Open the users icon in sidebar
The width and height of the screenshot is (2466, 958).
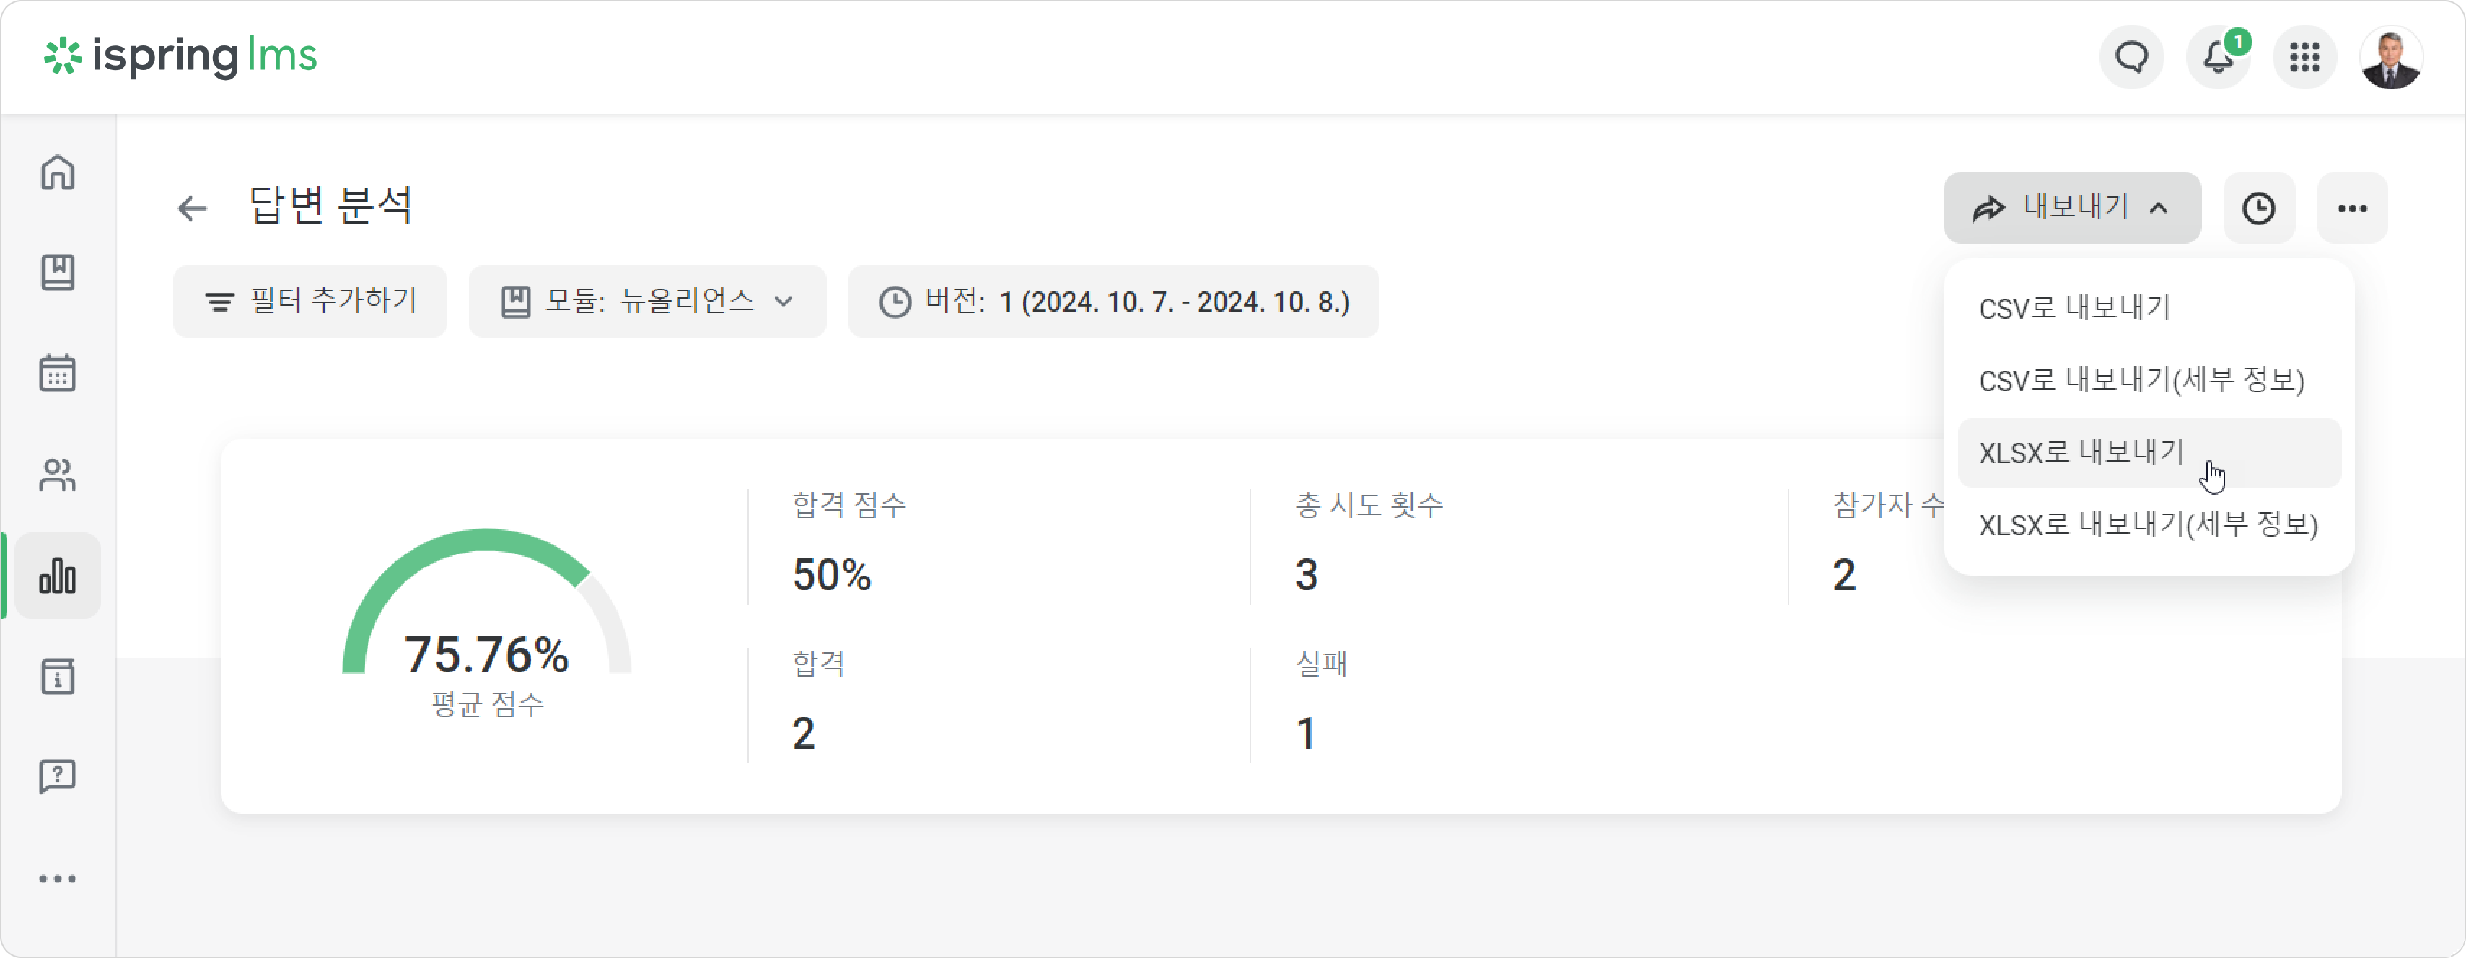pos(57,475)
